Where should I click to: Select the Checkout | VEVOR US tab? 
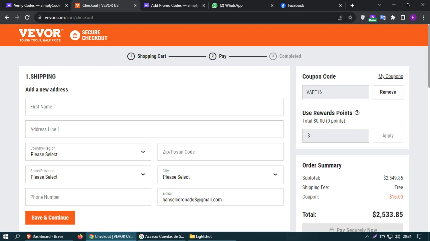click(x=106, y=5)
